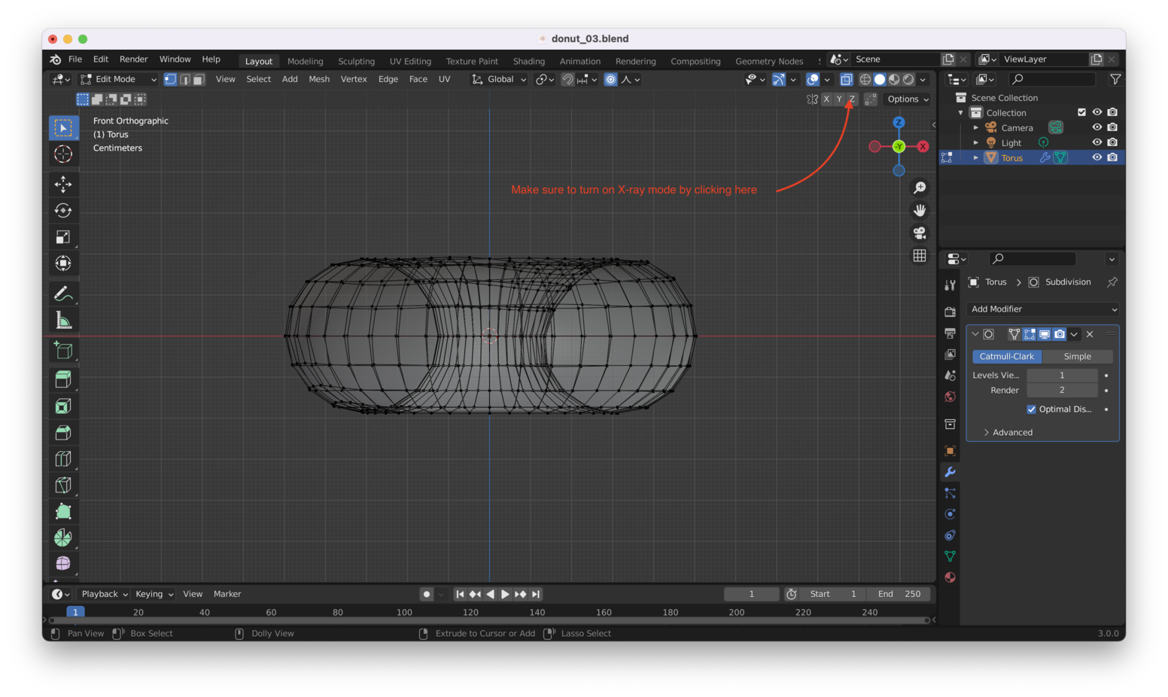Hide the Camera object in viewport
Screen dimensions: 1168x697
tap(1097, 127)
